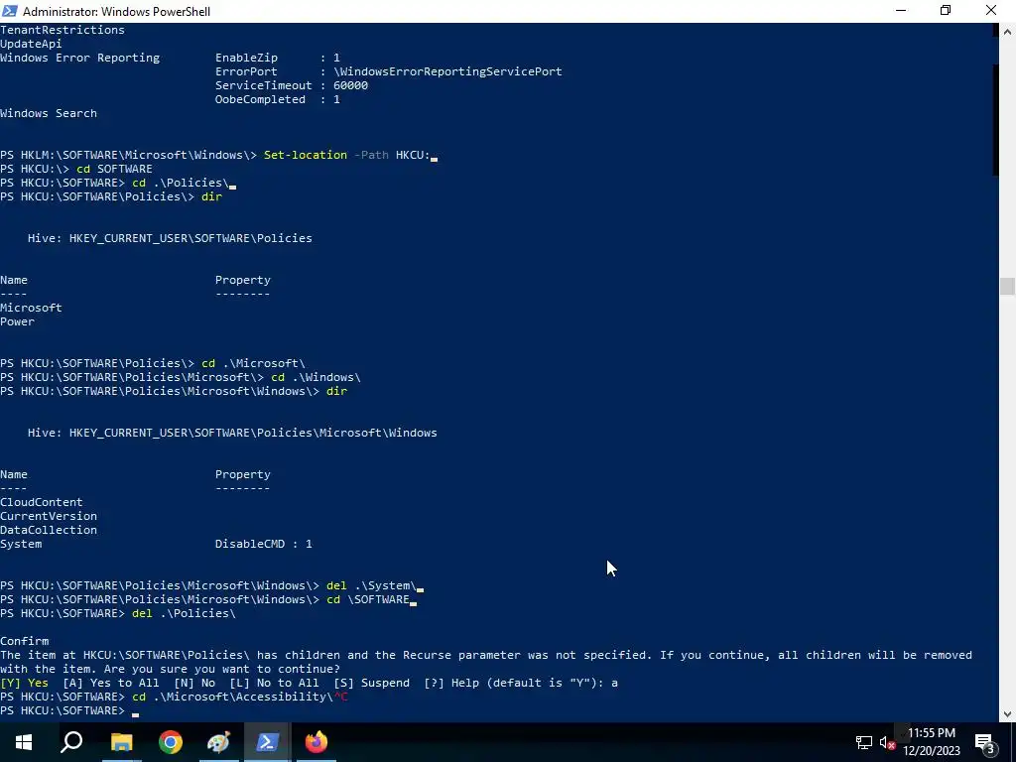Open File Explorer from the taskbar

click(x=121, y=742)
